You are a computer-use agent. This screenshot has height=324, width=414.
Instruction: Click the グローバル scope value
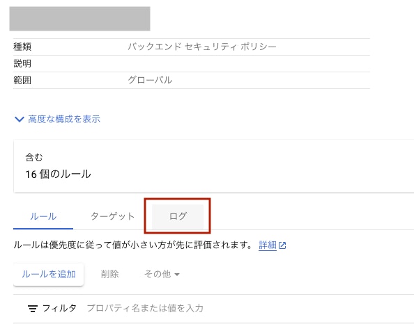tap(150, 80)
